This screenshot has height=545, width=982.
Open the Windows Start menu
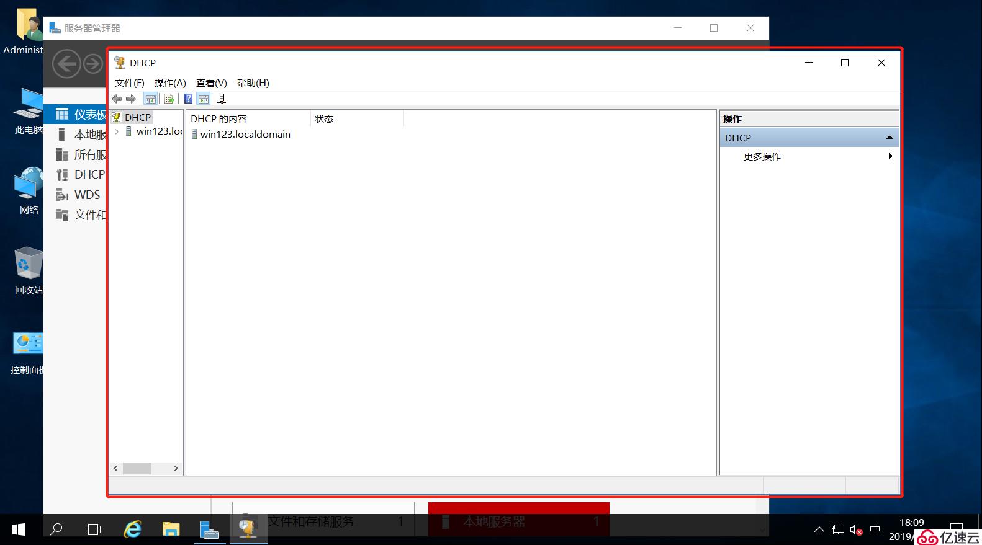pyautogui.click(x=19, y=529)
